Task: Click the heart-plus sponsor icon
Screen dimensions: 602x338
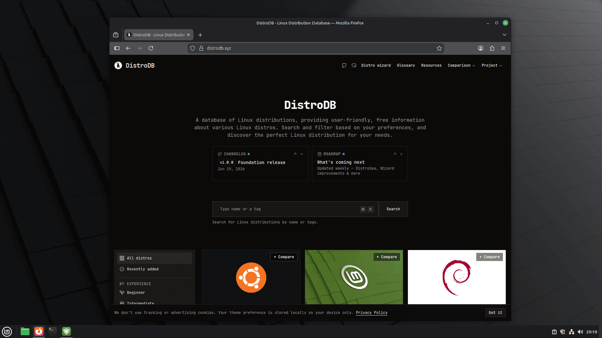Action: [354, 65]
